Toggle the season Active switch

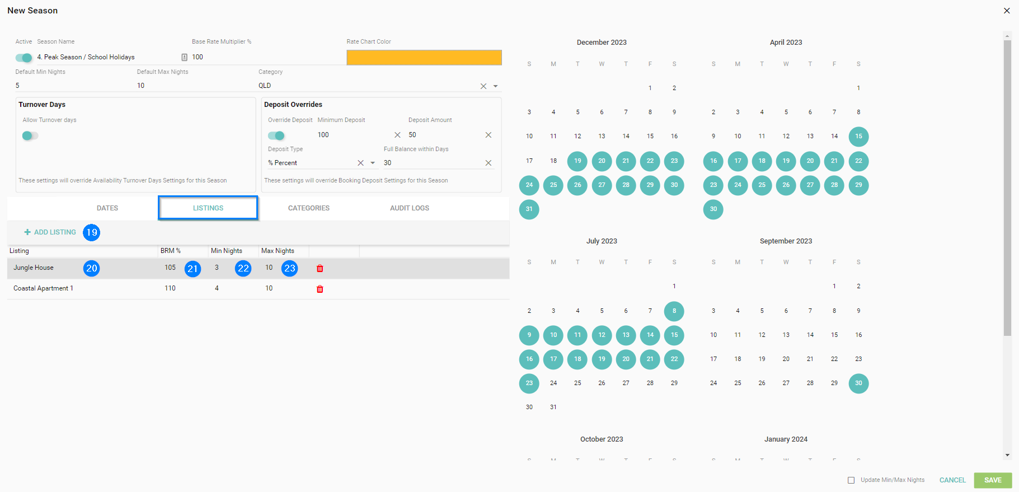(x=24, y=58)
